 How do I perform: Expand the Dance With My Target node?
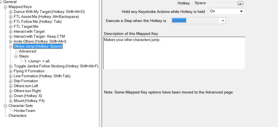pos(11,12)
